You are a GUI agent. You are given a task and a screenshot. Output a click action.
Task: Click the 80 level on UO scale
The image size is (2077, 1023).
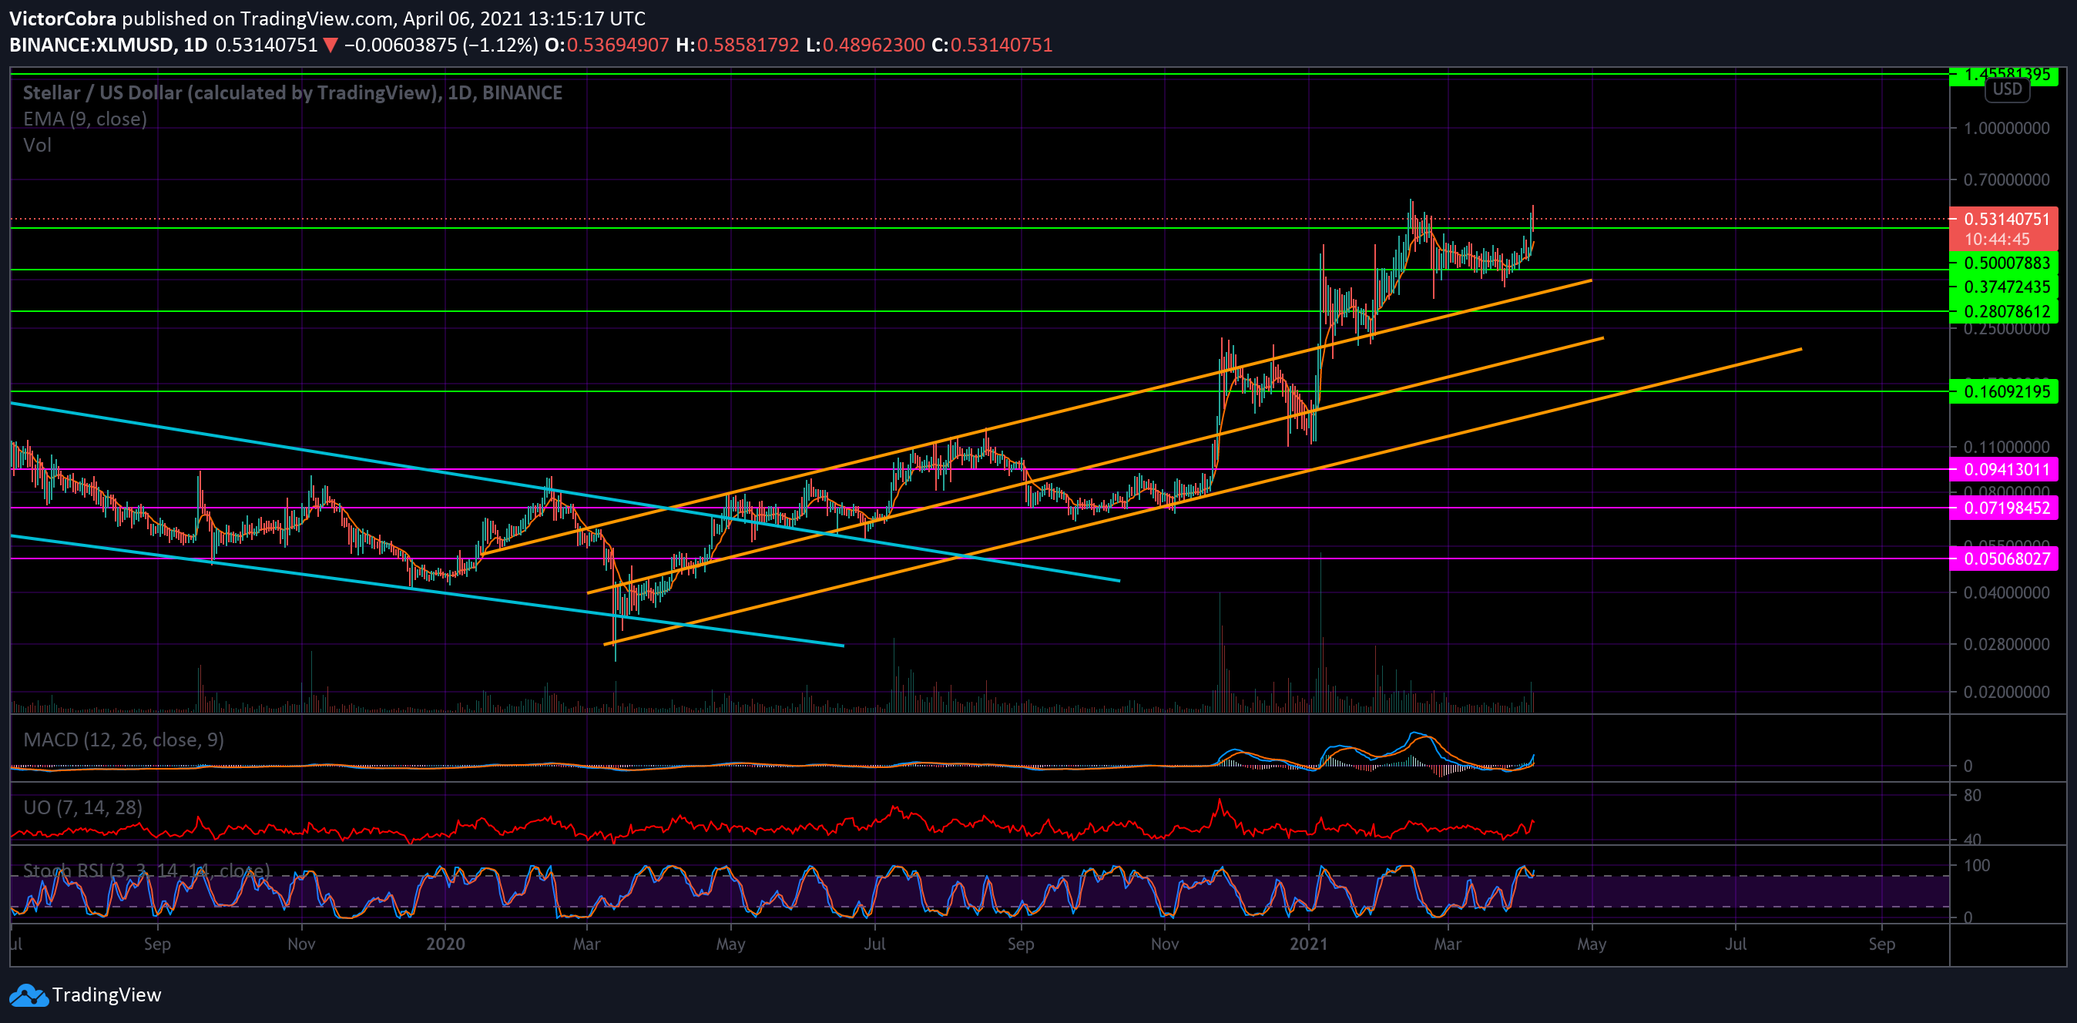point(1972,795)
